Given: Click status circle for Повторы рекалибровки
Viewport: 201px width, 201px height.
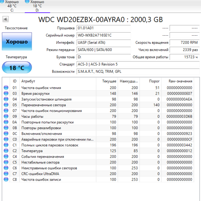Looking at the screenshot, I should point(6,128).
